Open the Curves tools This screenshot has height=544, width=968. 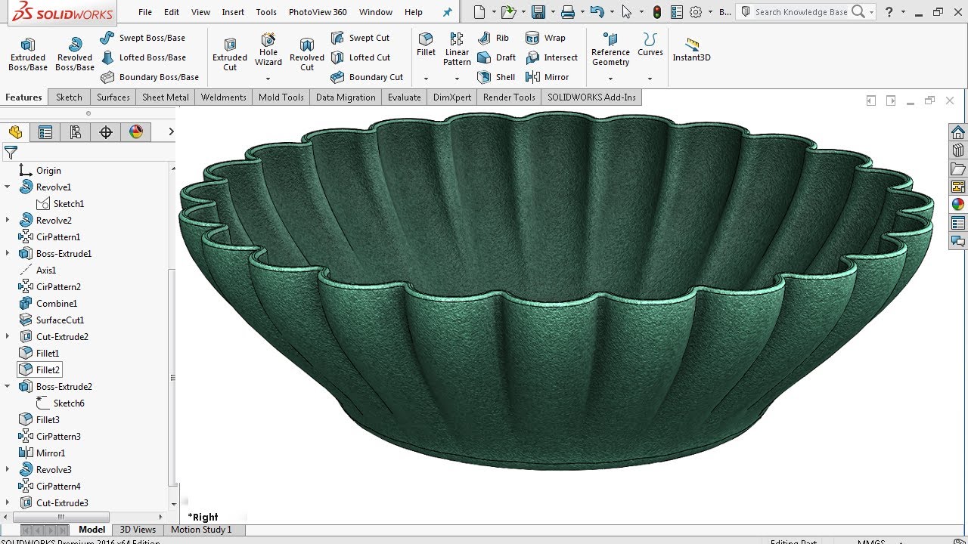point(650,45)
